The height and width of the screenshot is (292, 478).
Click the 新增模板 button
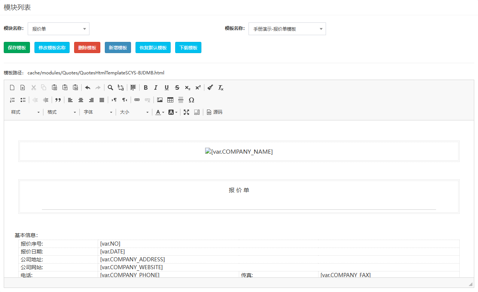(118, 48)
